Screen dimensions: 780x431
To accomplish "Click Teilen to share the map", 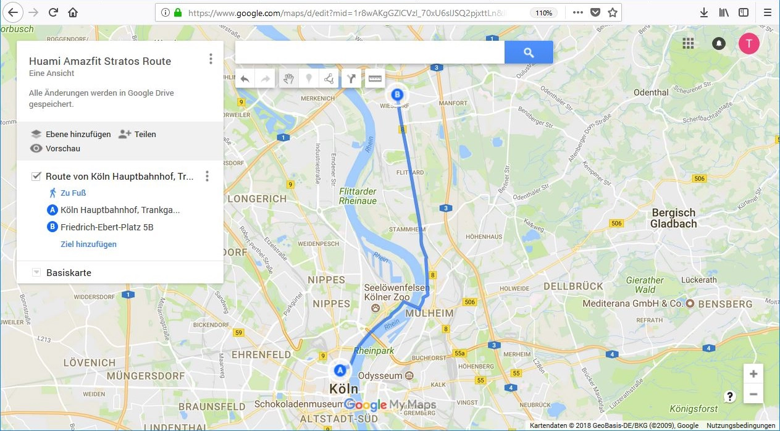I will coord(137,134).
